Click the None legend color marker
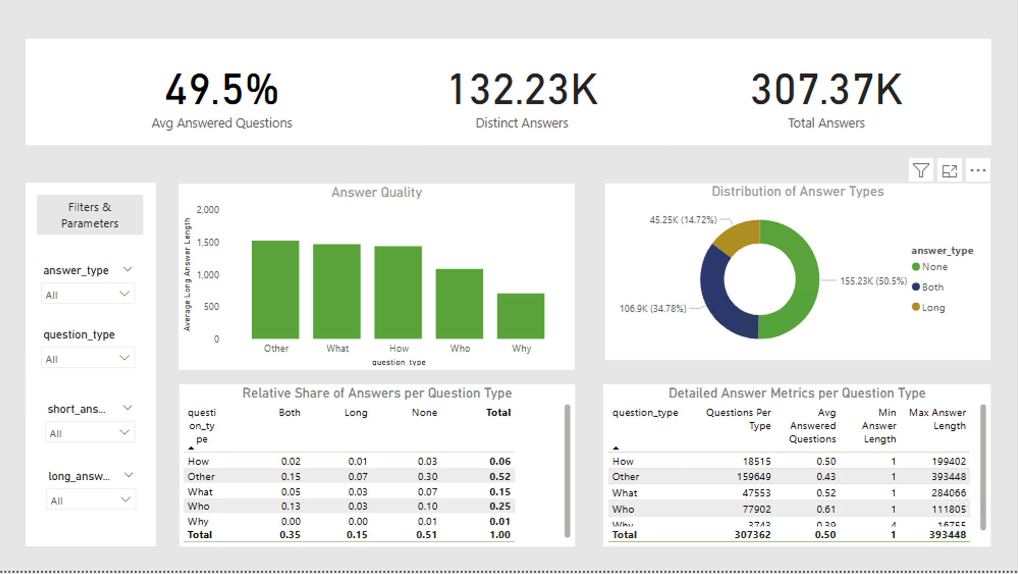The width and height of the screenshot is (1018, 574). [x=916, y=267]
